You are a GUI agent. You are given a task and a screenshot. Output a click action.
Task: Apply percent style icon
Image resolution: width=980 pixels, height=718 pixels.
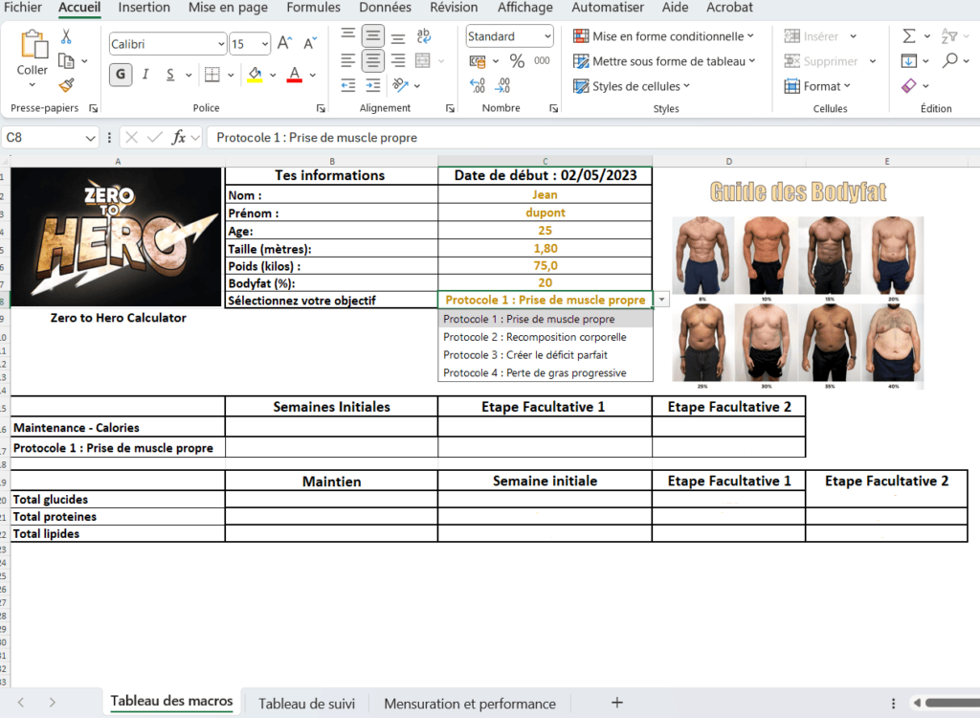coord(517,60)
